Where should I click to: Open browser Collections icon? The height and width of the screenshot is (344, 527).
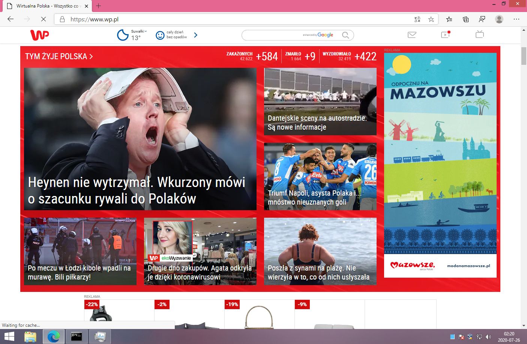(x=465, y=19)
